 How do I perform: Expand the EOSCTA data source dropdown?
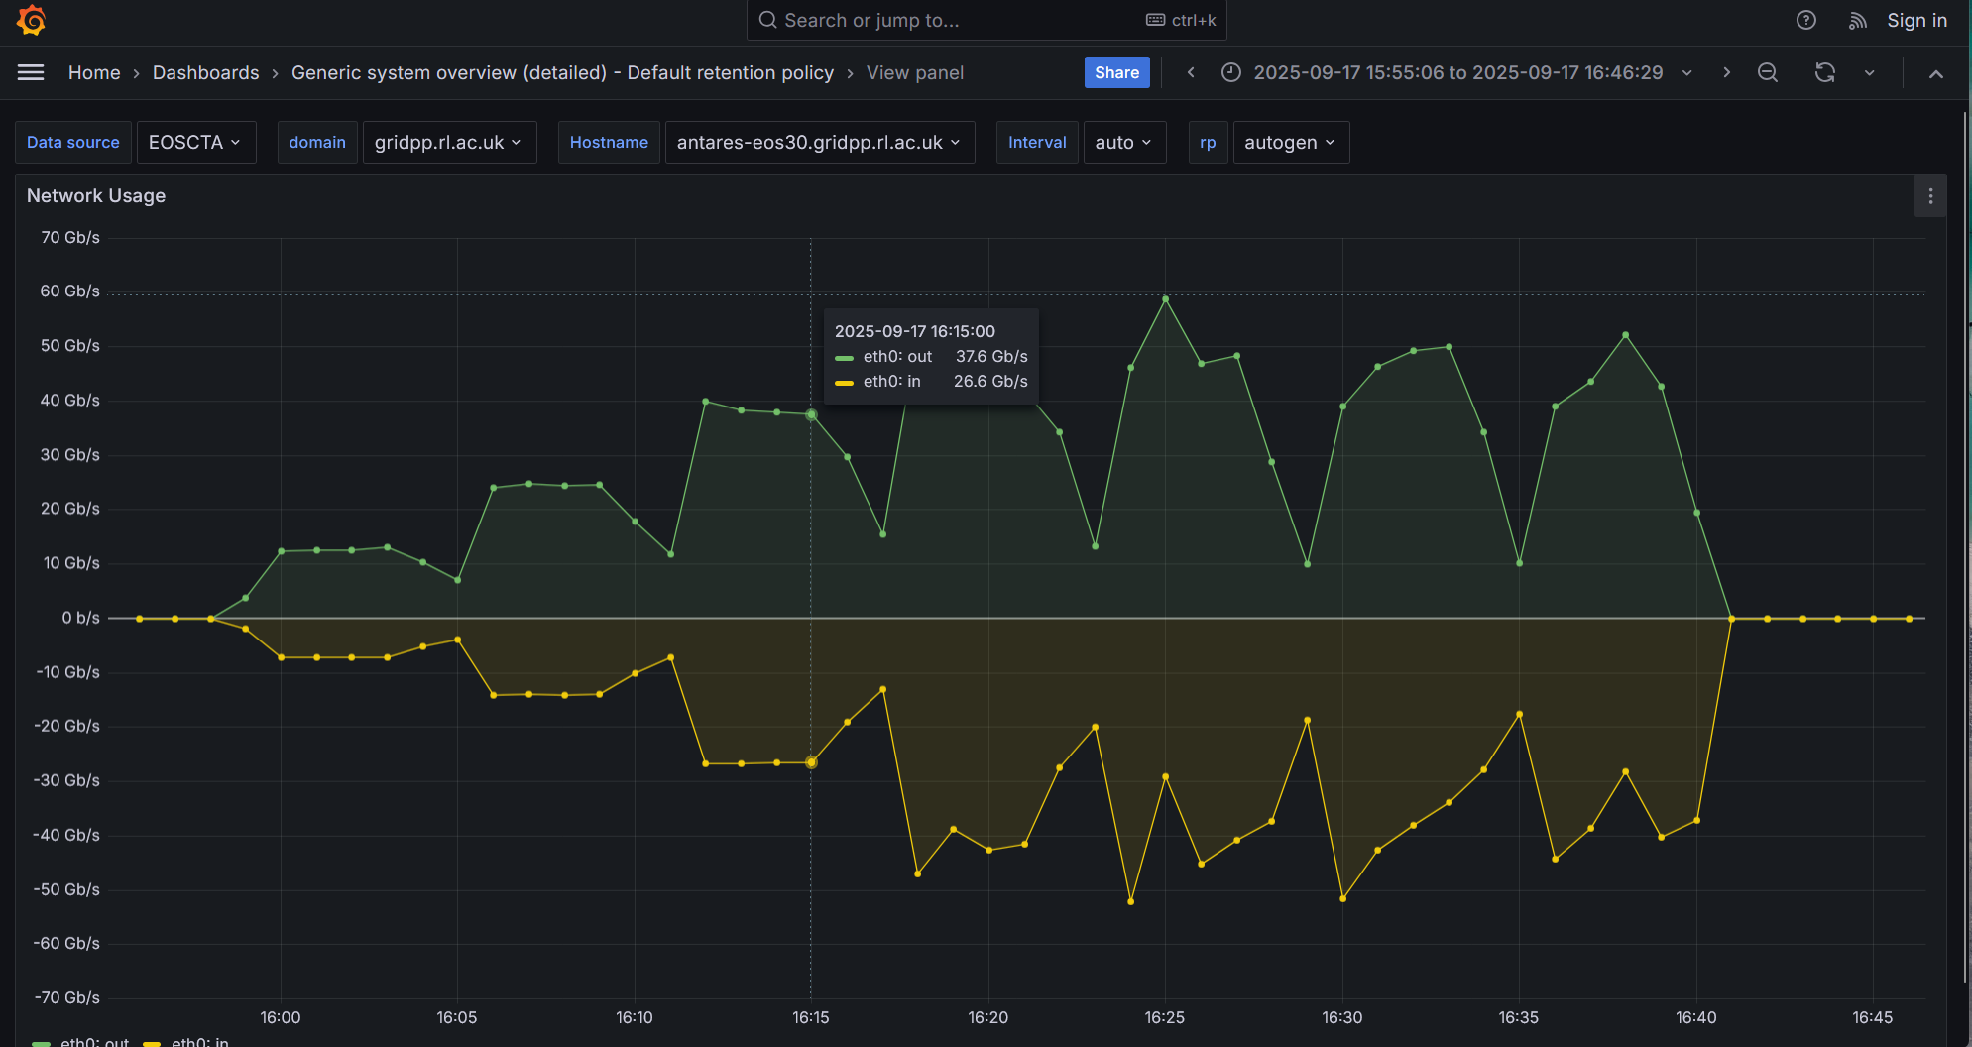click(x=195, y=143)
